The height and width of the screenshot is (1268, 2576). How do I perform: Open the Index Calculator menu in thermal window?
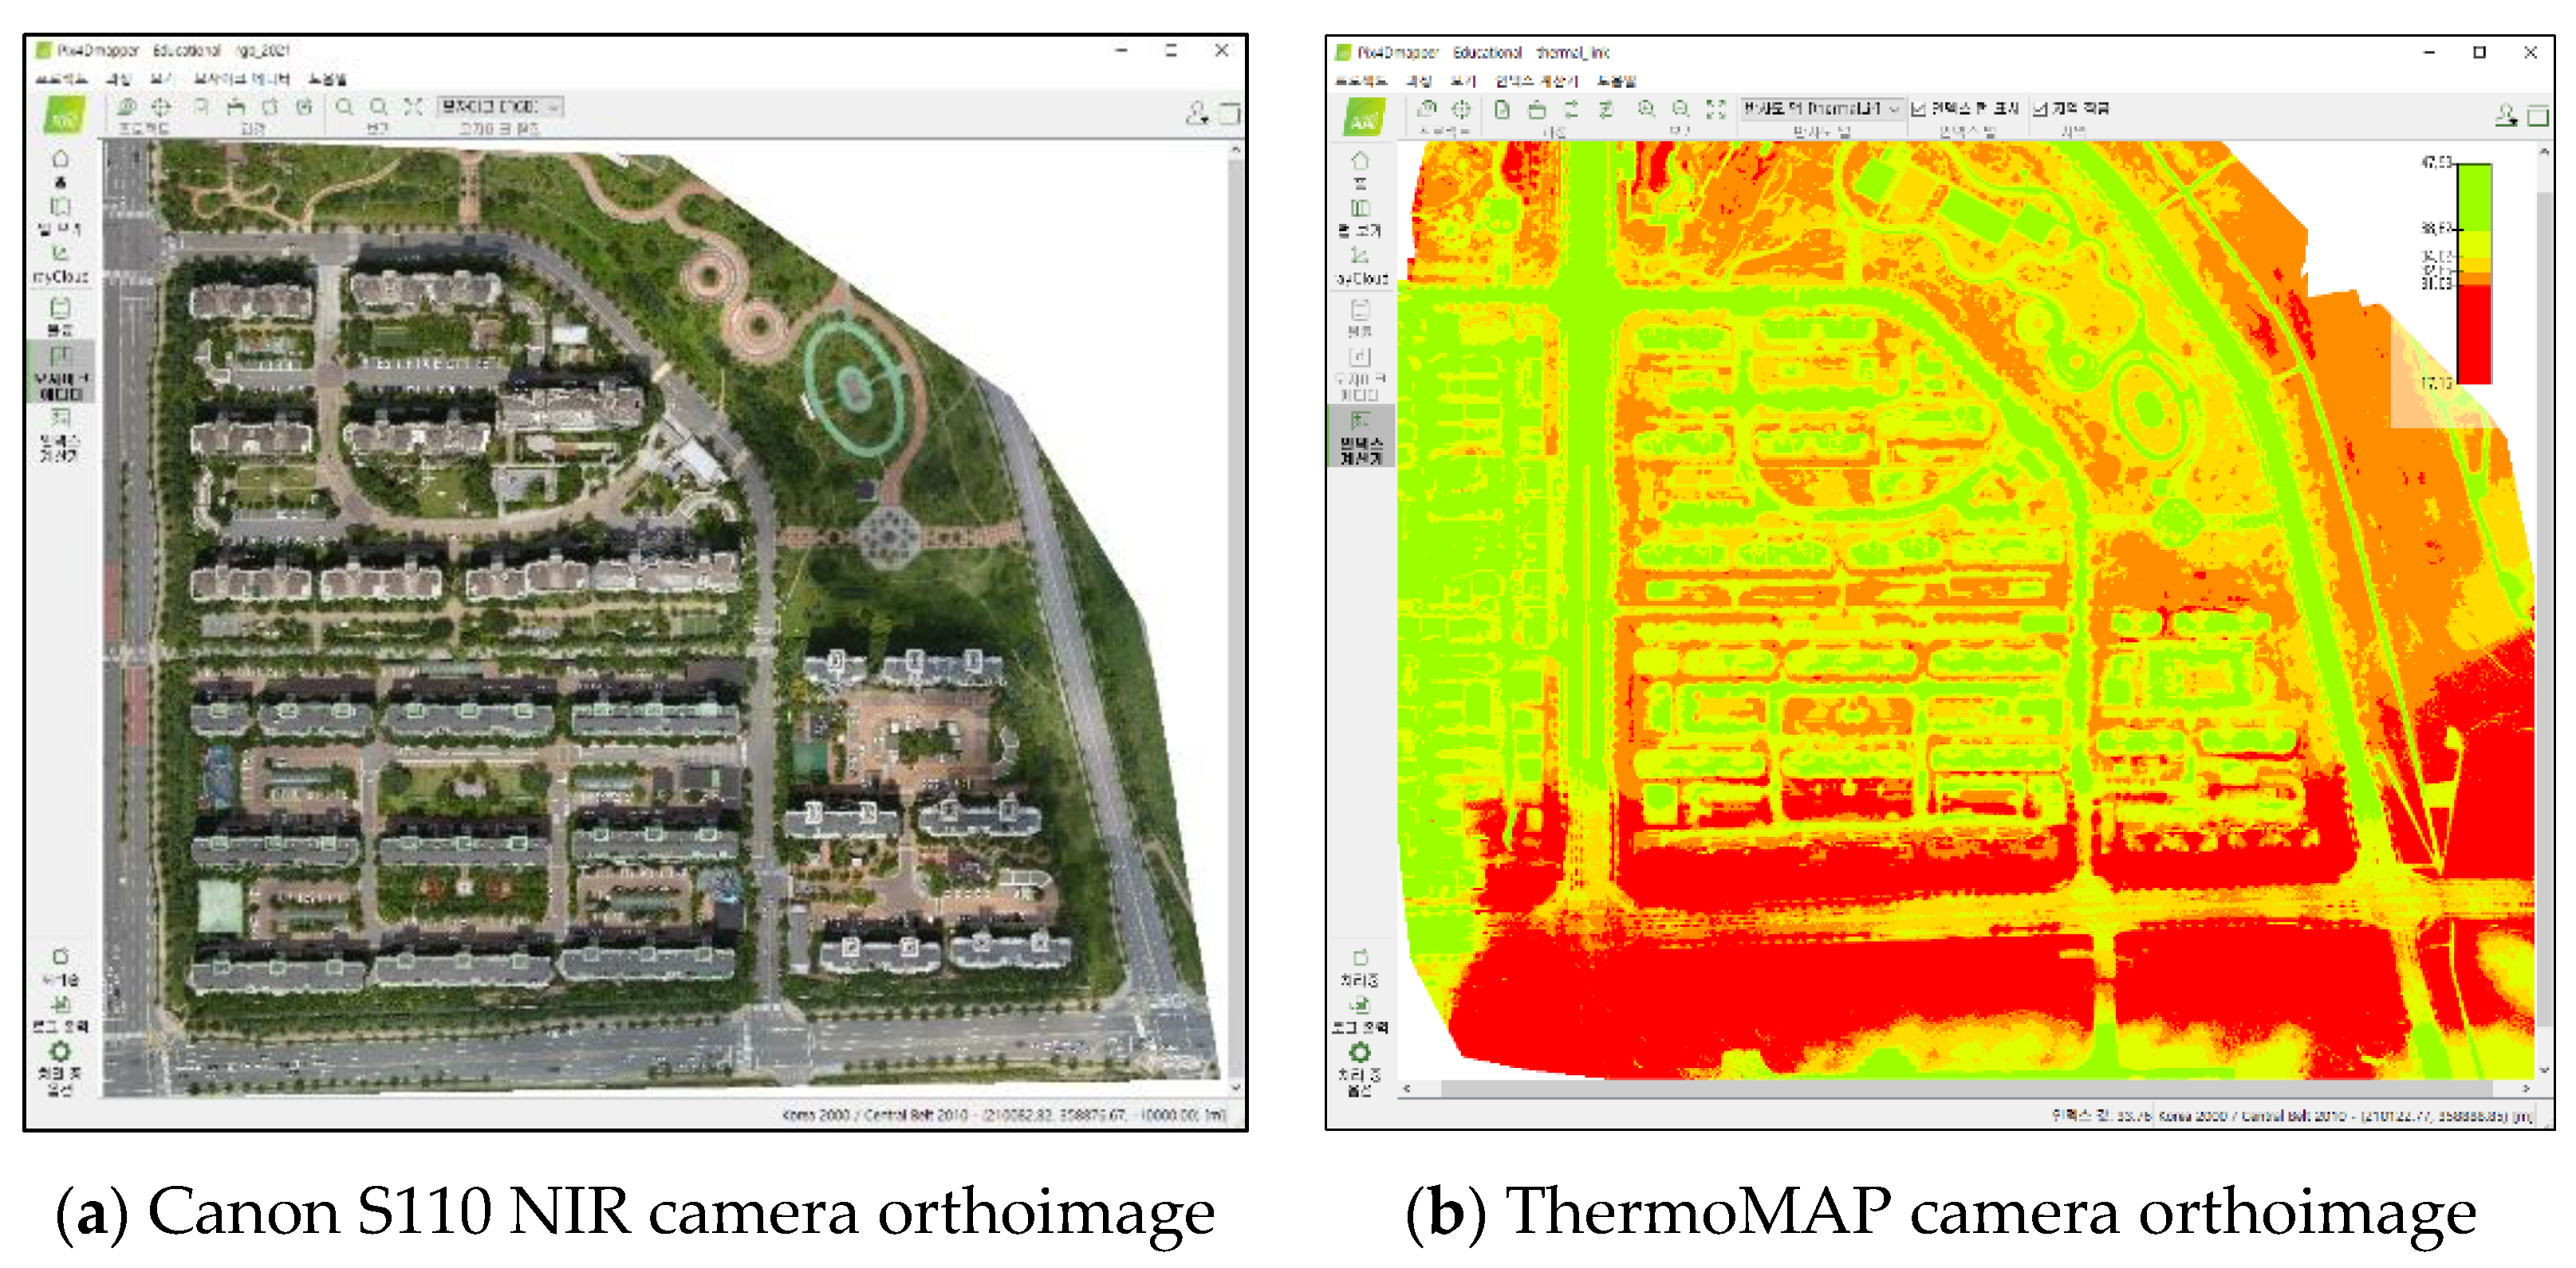point(1536,81)
